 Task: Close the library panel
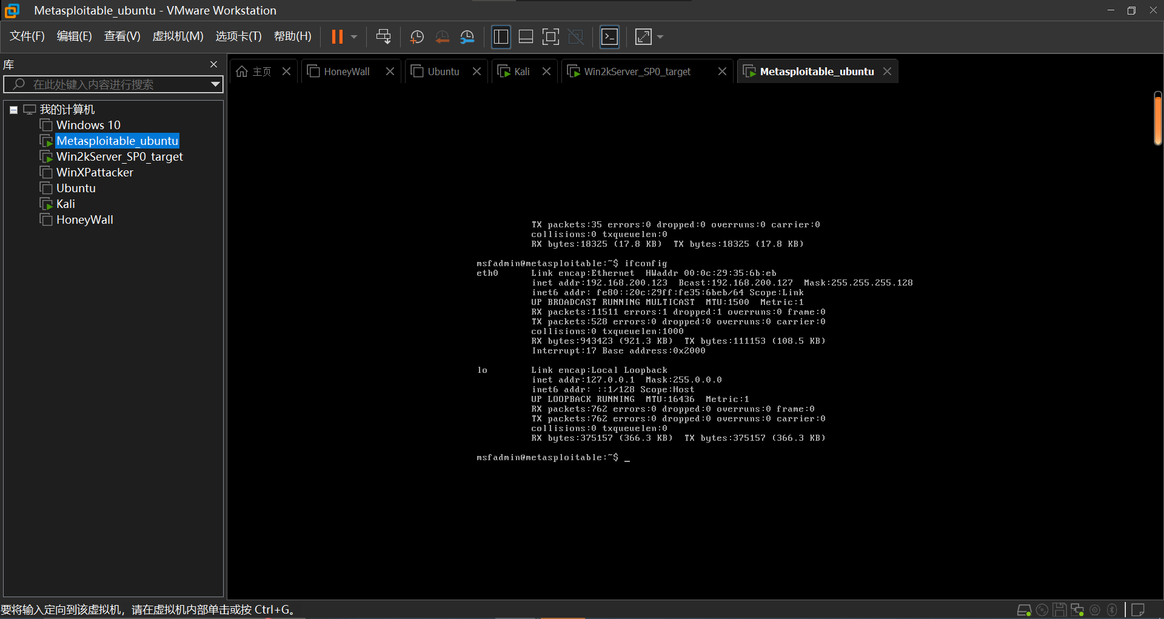[213, 64]
